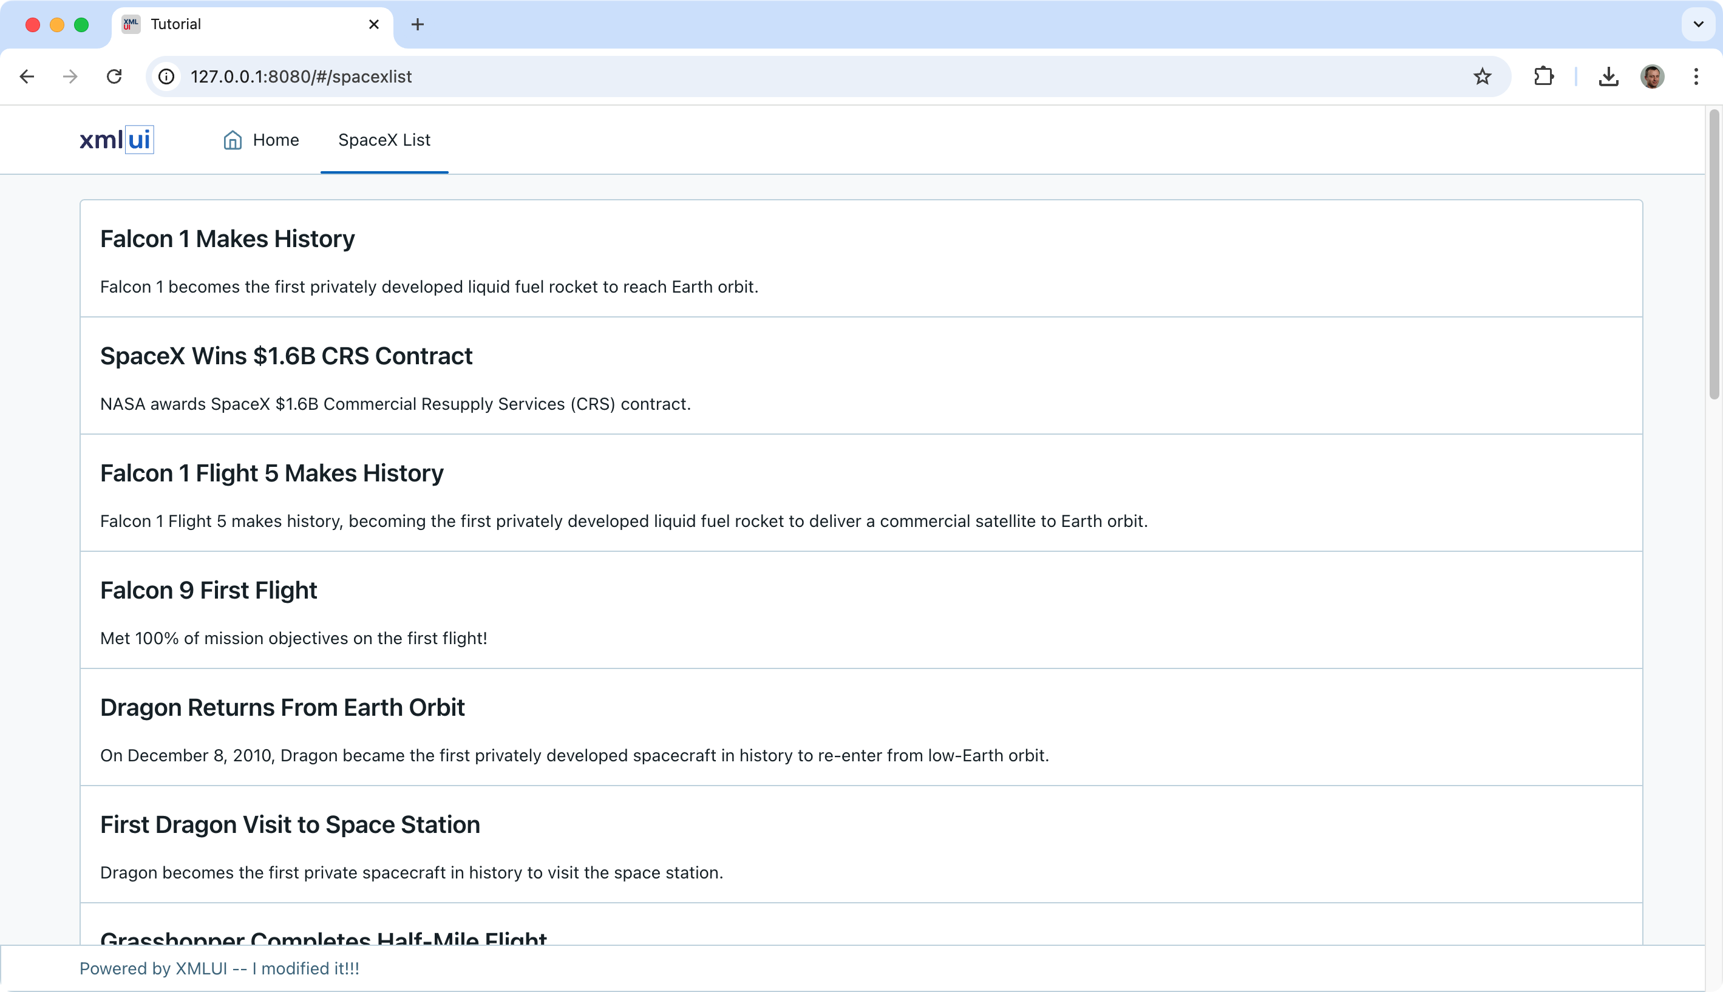
Task: Open the Downloads icon
Action: [x=1608, y=76]
